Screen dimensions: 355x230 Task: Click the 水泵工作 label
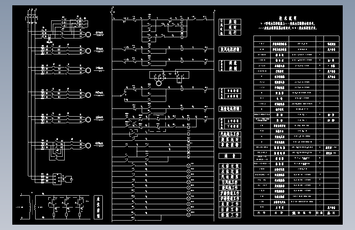click(x=230, y=204)
